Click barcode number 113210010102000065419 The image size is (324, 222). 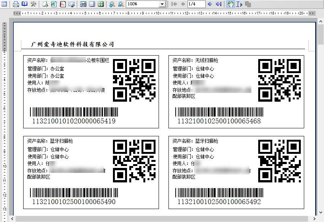click(x=74, y=121)
